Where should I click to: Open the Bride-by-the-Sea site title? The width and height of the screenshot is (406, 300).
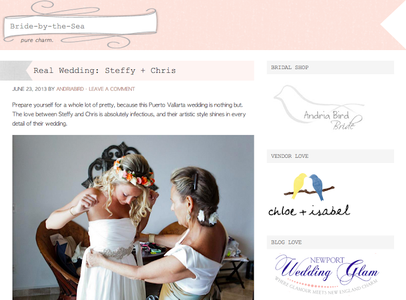tap(48, 26)
